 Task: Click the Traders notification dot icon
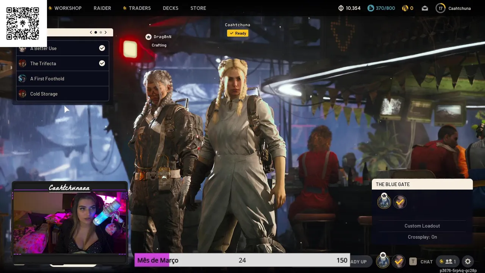click(x=125, y=8)
